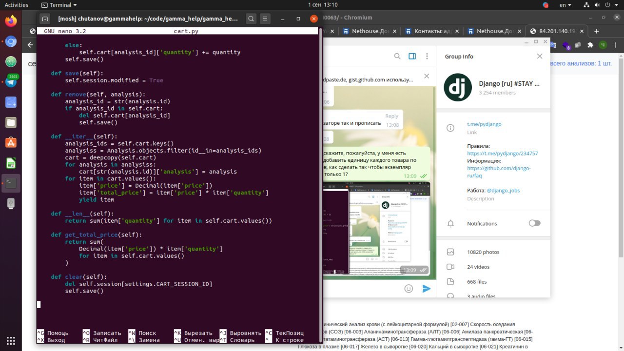Click Activities in the top bar
Viewport: 624px width, 351px height.
(16, 5)
